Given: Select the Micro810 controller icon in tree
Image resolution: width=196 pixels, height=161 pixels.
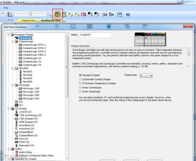Looking at the screenshot, I should [21, 71].
